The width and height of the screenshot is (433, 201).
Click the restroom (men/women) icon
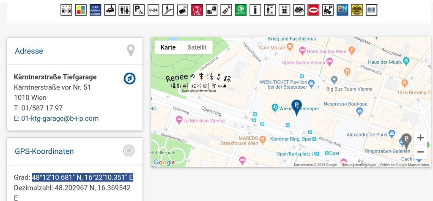tap(125, 10)
